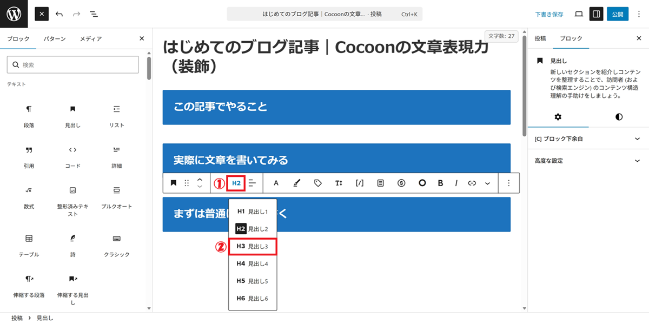Expand the [C] ブロック下余白 panel
The width and height of the screenshot is (649, 323).
pos(588,139)
